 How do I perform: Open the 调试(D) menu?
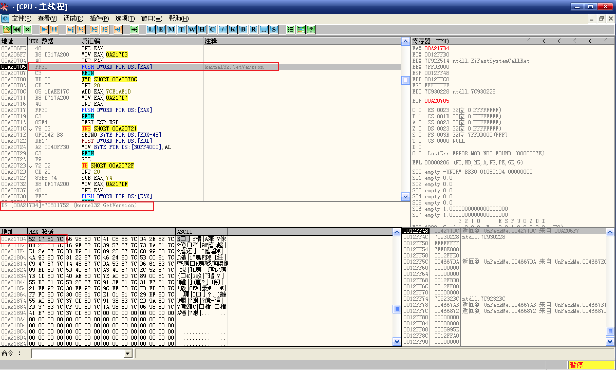tap(73, 18)
